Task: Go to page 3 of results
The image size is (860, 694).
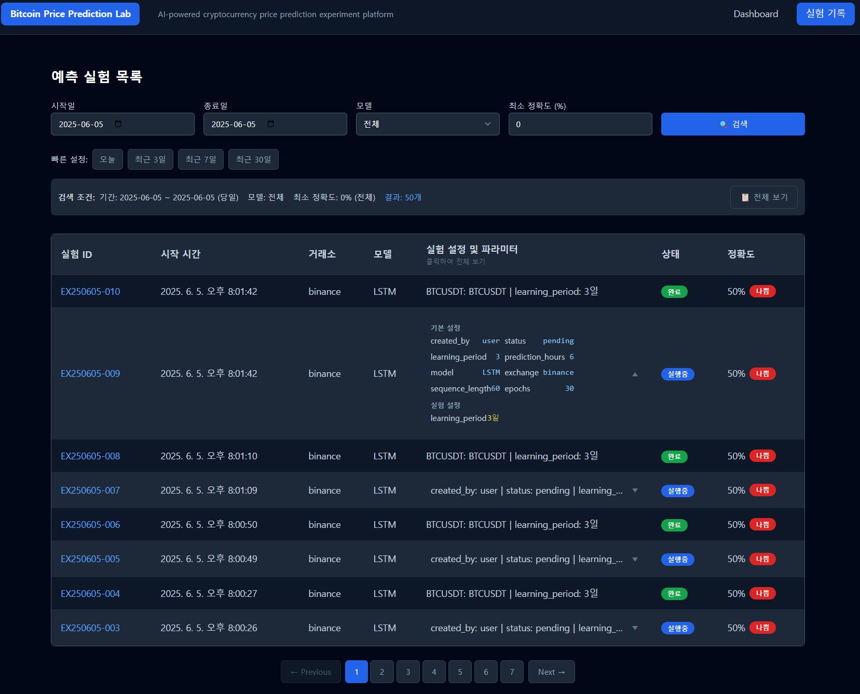Action: (x=408, y=672)
